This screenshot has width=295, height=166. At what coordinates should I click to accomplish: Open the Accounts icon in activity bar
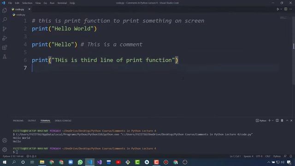point(5,140)
